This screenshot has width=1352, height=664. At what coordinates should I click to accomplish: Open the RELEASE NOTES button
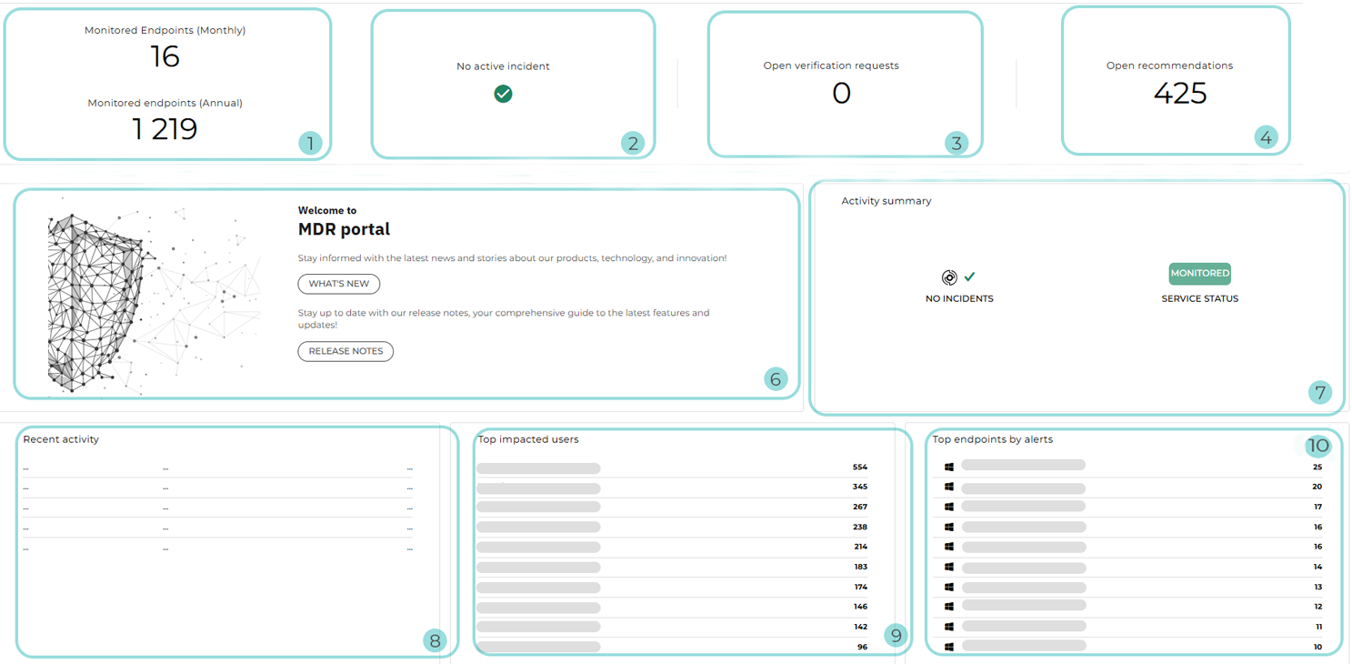pyautogui.click(x=346, y=351)
